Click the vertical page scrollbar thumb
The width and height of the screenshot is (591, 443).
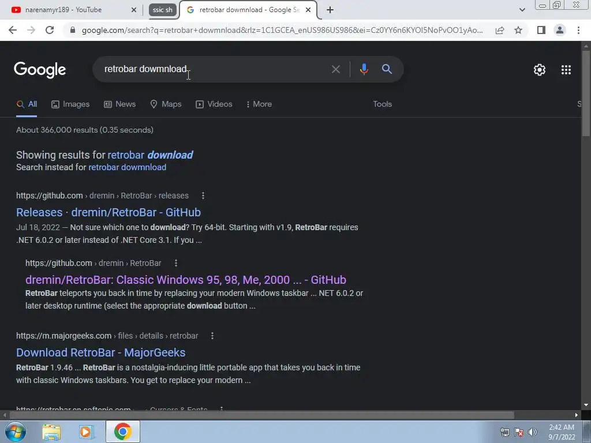tap(586, 93)
